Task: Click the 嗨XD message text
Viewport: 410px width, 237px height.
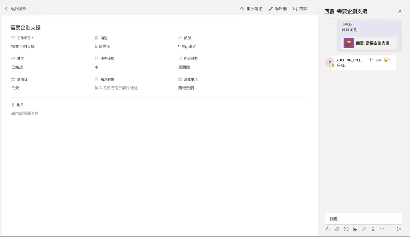Action: (341, 65)
